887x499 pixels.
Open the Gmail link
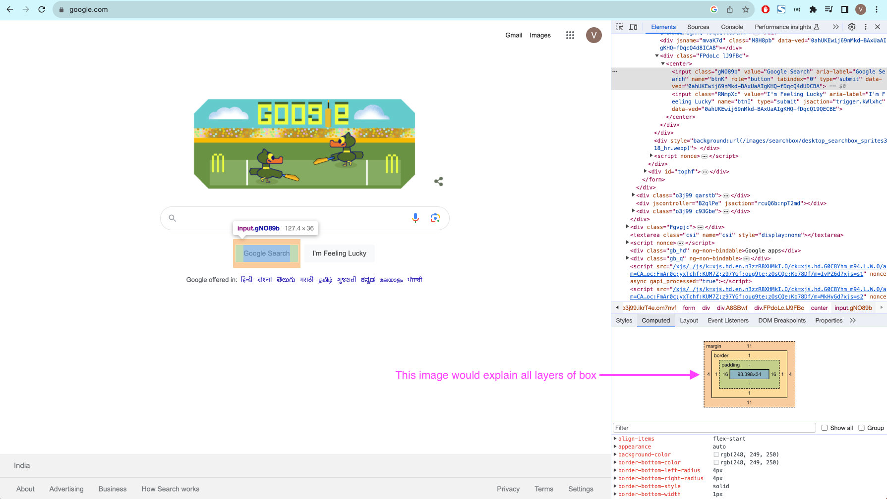click(x=514, y=35)
